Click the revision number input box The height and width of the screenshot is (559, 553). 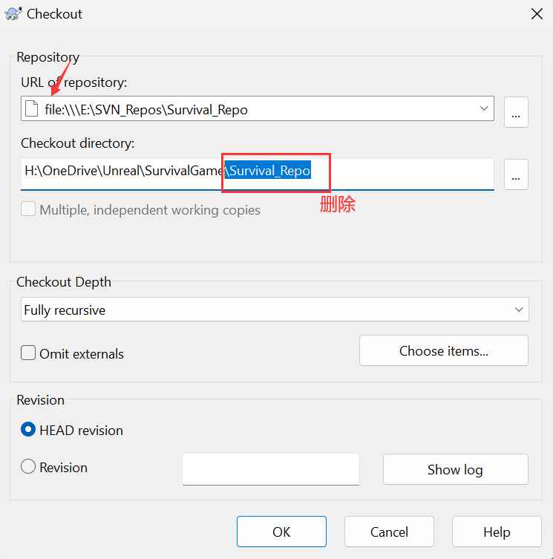(270, 469)
